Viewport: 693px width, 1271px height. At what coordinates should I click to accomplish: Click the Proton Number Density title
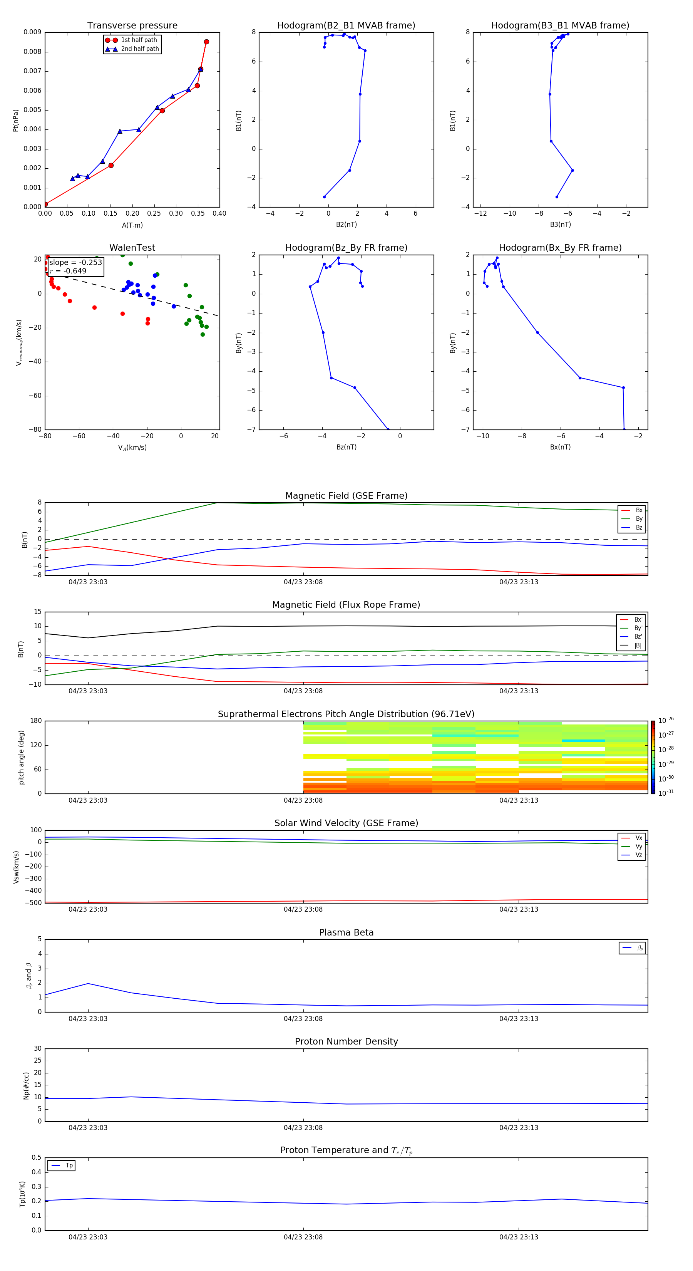pyautogui.click(x=346, y=1041)
